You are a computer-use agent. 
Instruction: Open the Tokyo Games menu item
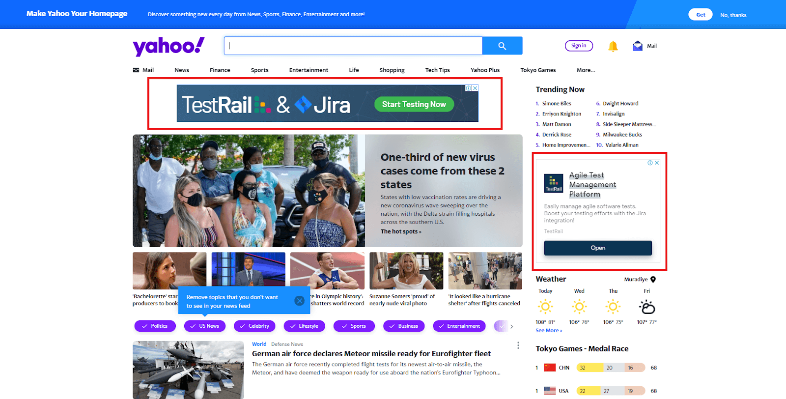click(538, 70)
